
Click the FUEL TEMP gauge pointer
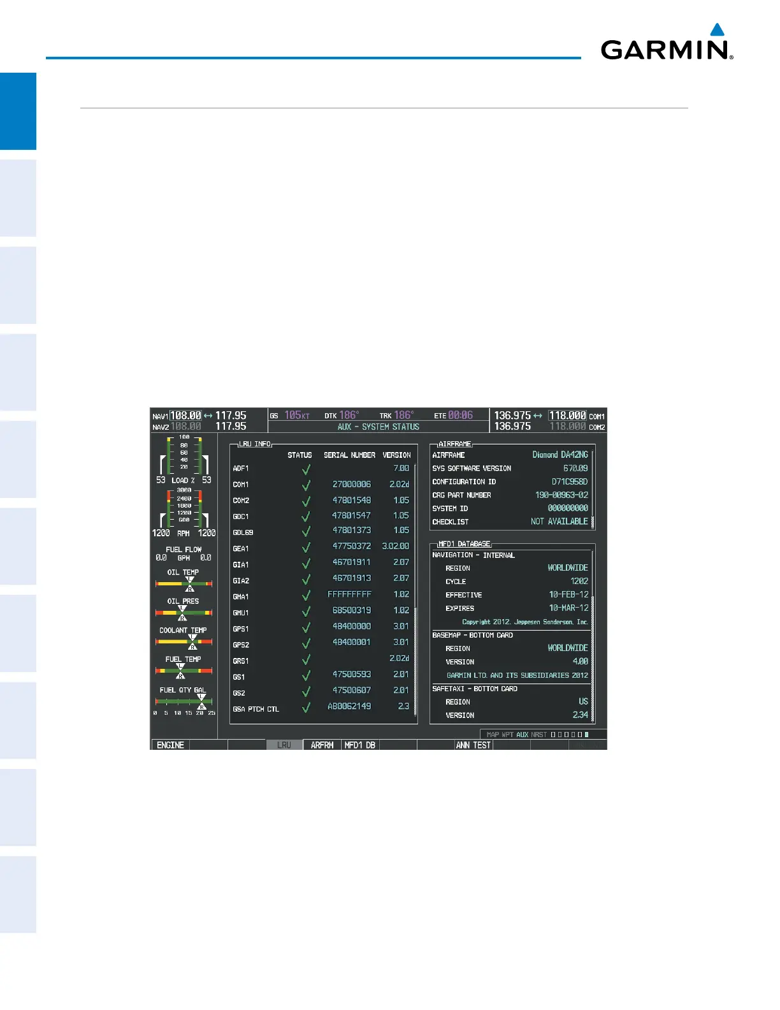(180, 671)
